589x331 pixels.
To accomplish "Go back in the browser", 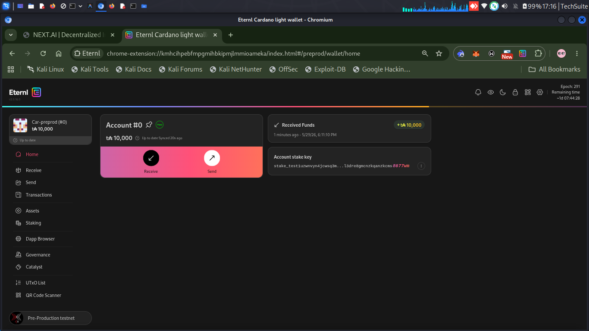I will [12, 53].
